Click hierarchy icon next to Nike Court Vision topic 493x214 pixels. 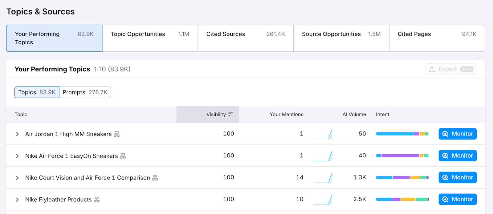pos(155,178)
